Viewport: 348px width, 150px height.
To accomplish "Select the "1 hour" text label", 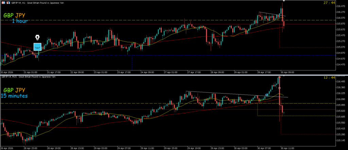I will tap(20, 21).
